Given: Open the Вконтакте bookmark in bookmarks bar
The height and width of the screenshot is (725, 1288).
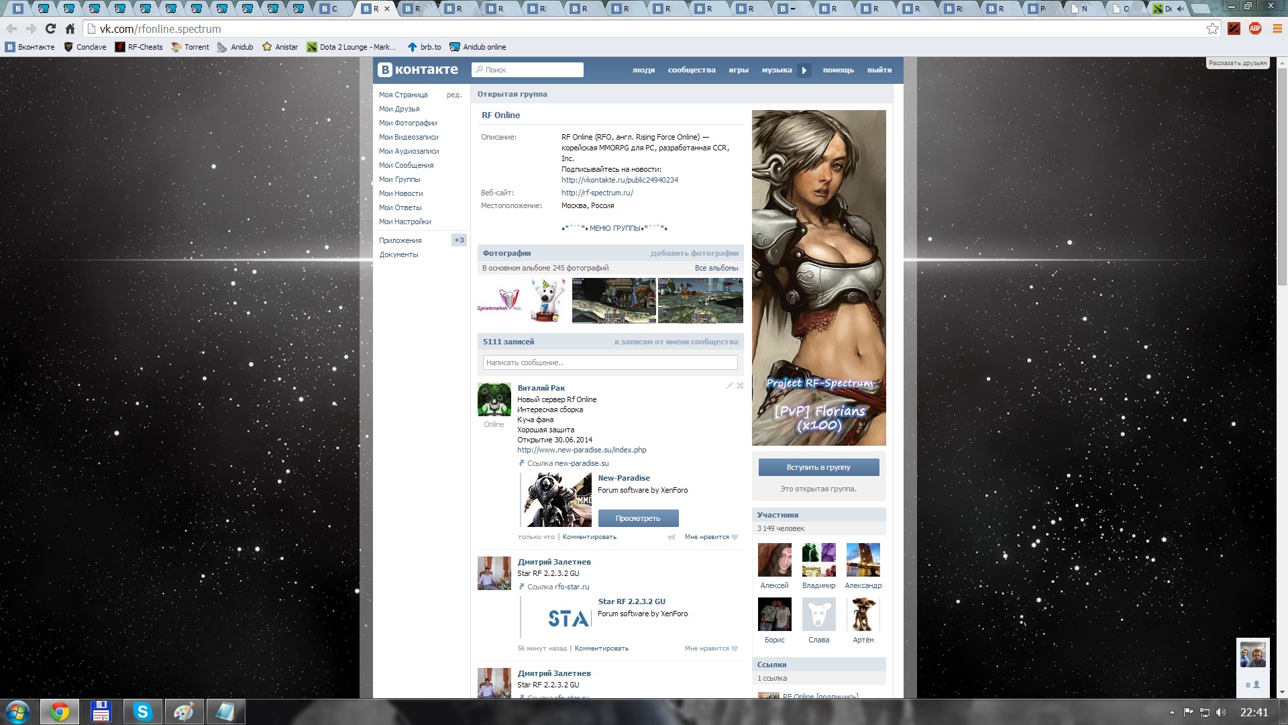Looking at the screenshot, I should point(30,47).
